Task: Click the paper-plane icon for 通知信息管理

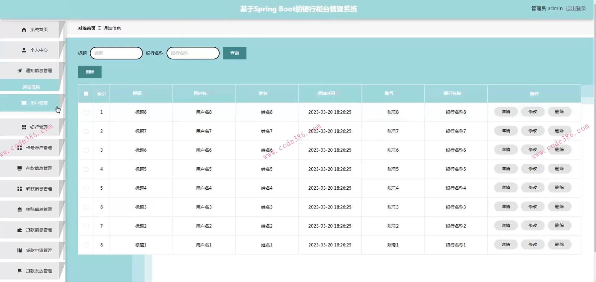Action: 20,70
